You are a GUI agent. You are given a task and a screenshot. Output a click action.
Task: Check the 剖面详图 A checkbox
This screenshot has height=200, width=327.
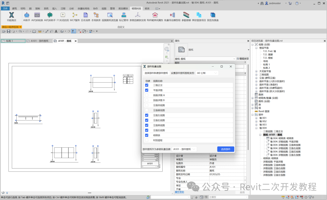(x=147, y=95)
